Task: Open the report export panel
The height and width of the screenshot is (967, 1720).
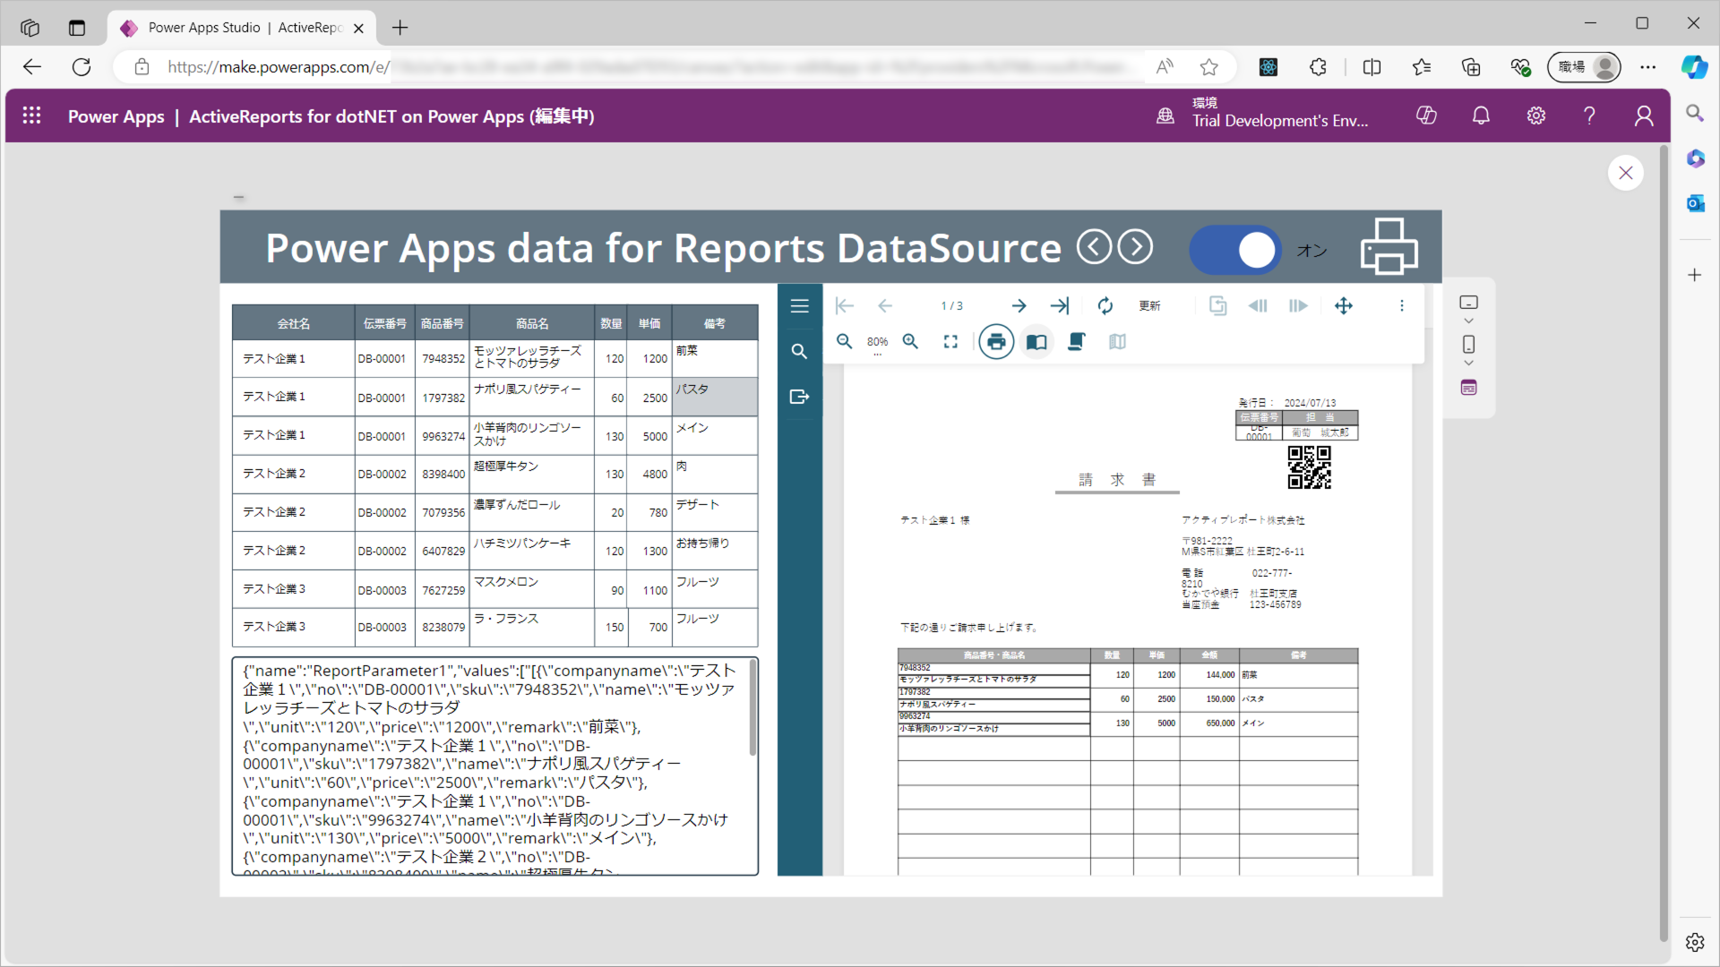Action: coord(799,397)
